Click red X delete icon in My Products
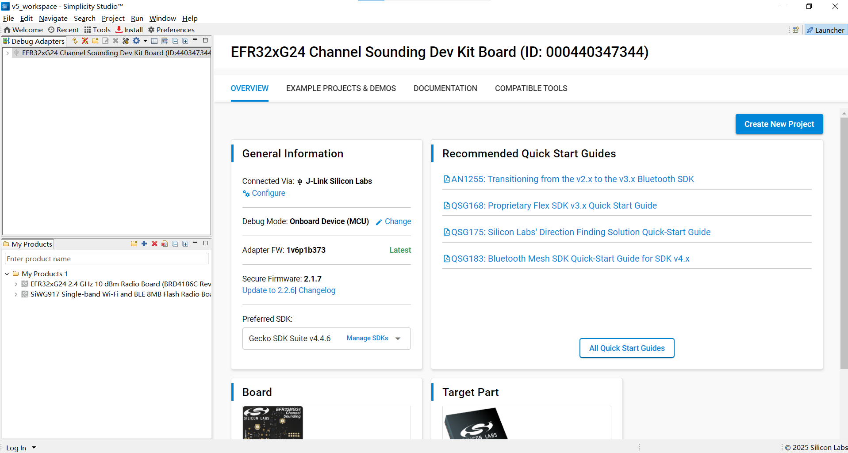The width and height of the screenshot is (848, 453). (x=154, y=244)
